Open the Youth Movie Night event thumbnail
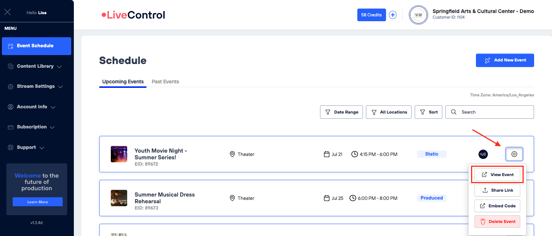Viewport: 552px width, 236px height. (119, 154)
